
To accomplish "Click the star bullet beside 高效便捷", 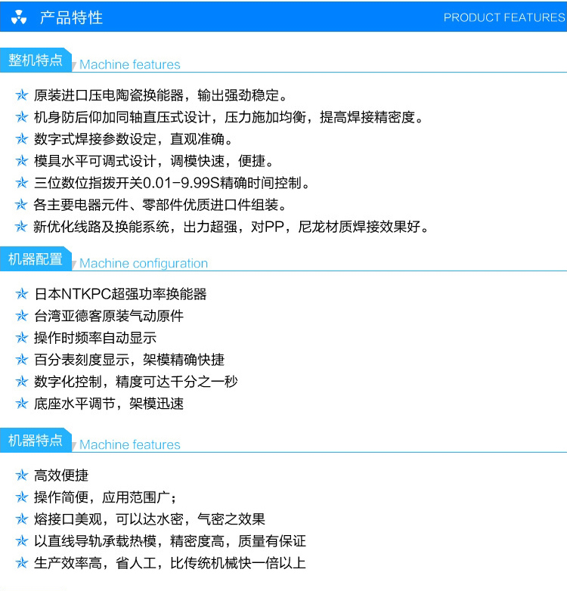I will pyautogui.click(x=21, y=476).
